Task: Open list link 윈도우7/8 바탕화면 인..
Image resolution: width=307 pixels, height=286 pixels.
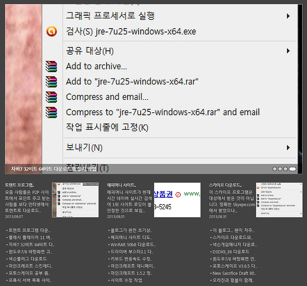Action: coord(234,259)
